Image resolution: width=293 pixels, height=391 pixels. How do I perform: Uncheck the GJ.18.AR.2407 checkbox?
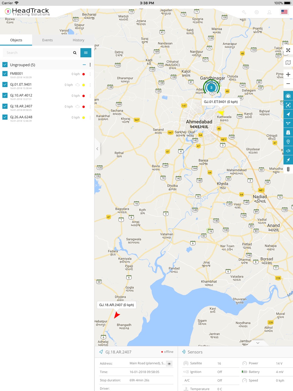(x=5, y=106)
